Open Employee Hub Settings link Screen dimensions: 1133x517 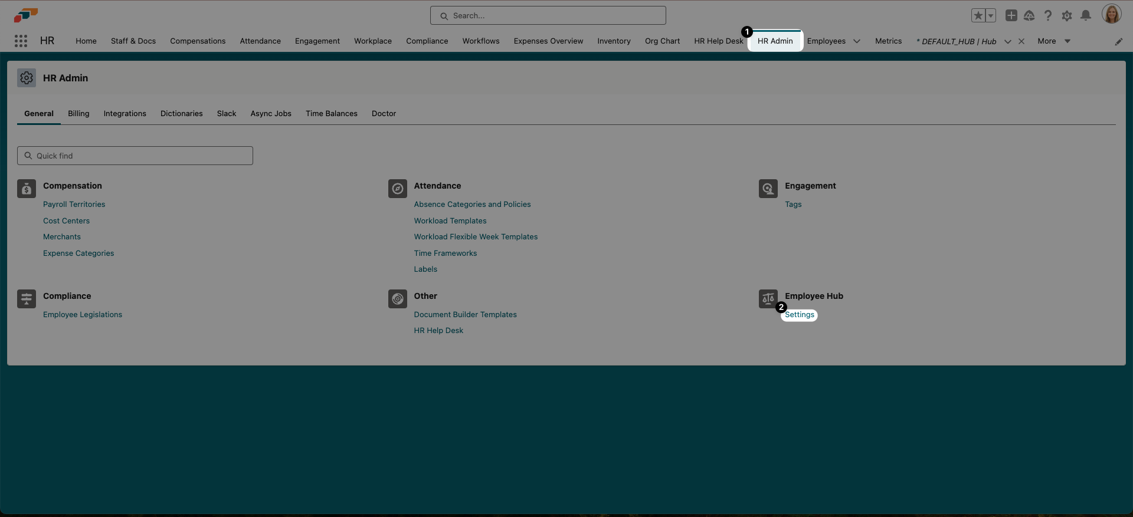799,315
